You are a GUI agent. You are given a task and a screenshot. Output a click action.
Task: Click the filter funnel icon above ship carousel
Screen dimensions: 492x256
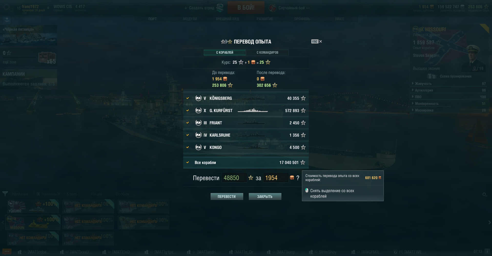click(5, 194)
